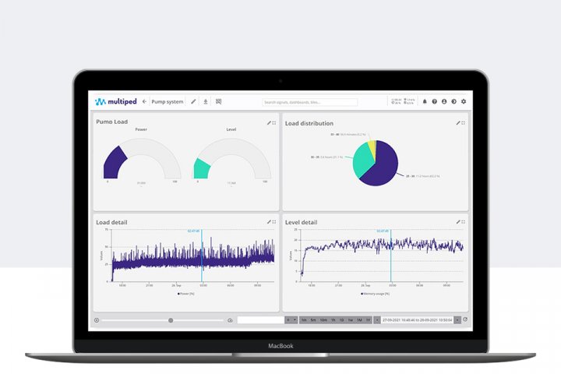Screen dimensions: 561x374
Task: Open the help question mark icon
Action: pyautogui.click(x=434, y=101)
